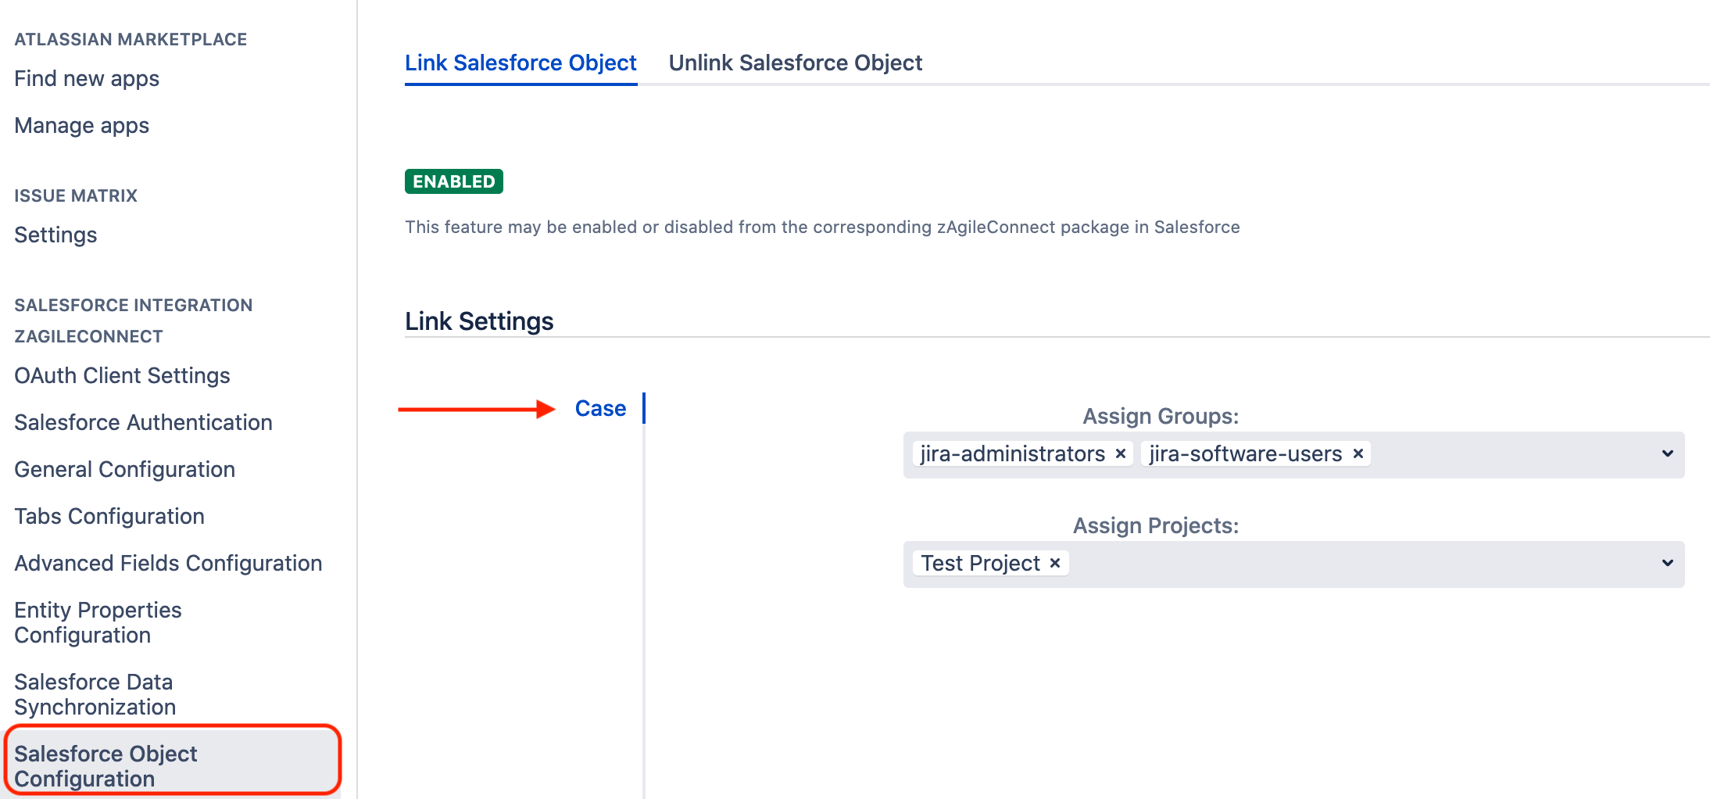This screenshot has height=799, width=1710.
Task: Switch to Unlink Salesforce Object tab
Action: tap(795, 63)
